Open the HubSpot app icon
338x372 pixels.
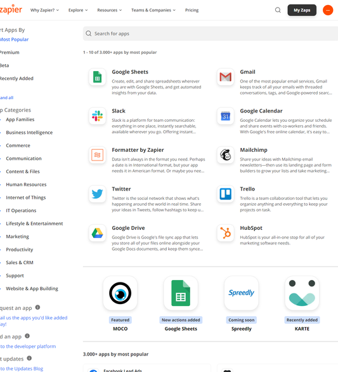pyautogui.click(x=225, y=233)
